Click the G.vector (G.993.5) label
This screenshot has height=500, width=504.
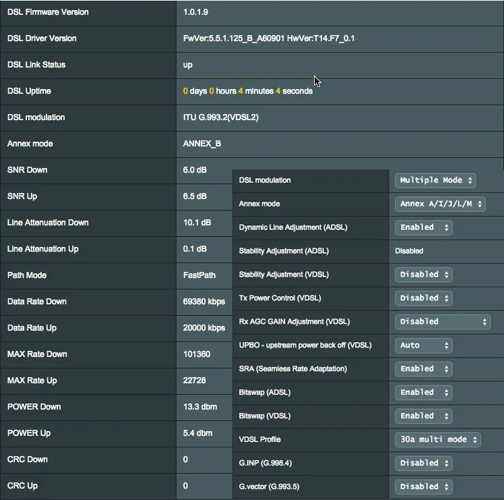269,487
